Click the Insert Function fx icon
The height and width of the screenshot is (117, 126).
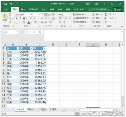point(40,32)
